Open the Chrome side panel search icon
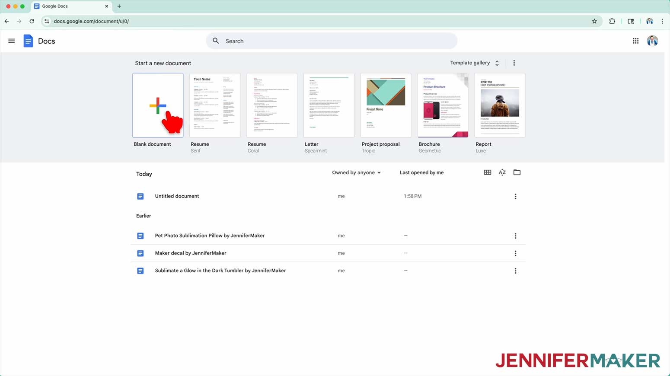The height and width of the screenshot is (376, 670). pos(631,21)
